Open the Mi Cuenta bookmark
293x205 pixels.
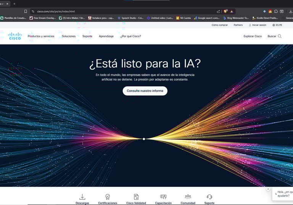pyautogui.click(x=184, y=18)
